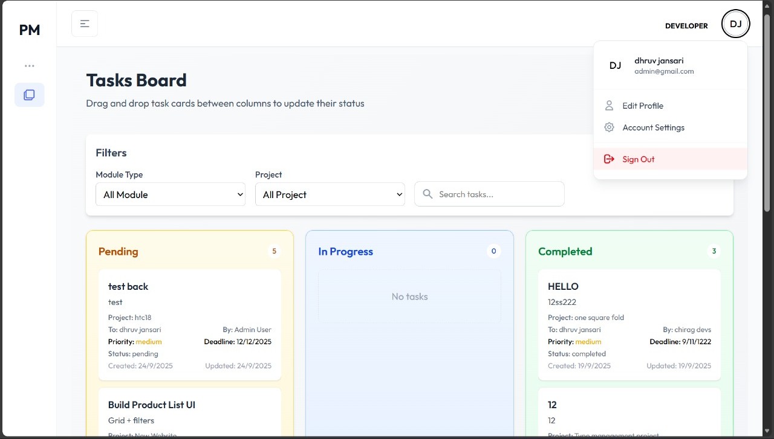The height and width of the screenshot is (439, 774).
Task: Select the Tasks Board icon in sidebar
Action: pyautogui.click(x=29, y=95)
